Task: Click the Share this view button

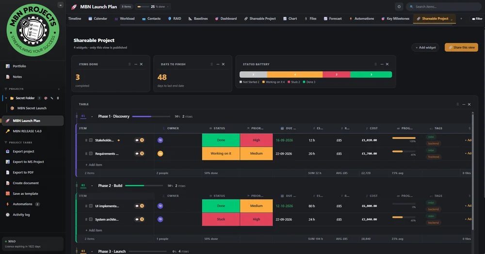Action: click(x=461, y=48)
